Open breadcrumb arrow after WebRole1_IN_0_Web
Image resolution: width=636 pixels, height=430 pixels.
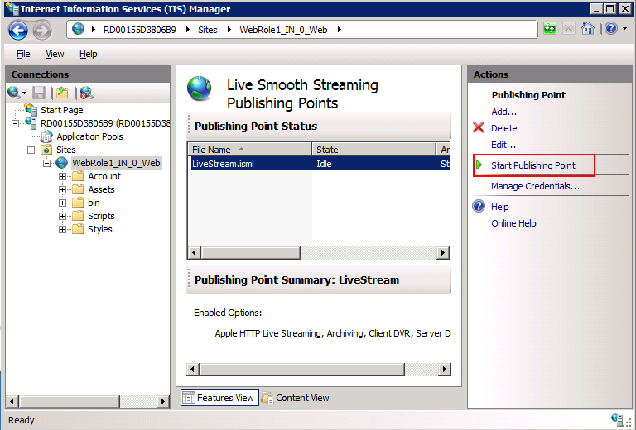[339, 30]
